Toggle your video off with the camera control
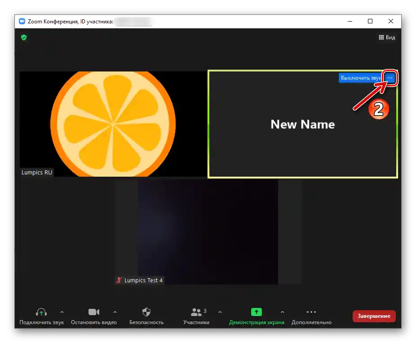The image size is (416, 343). click(x=93, y=311)
